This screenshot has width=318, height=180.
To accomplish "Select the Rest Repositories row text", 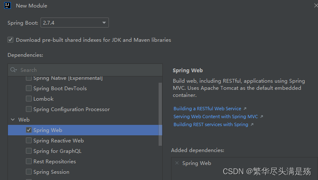I will click(55, 162).
